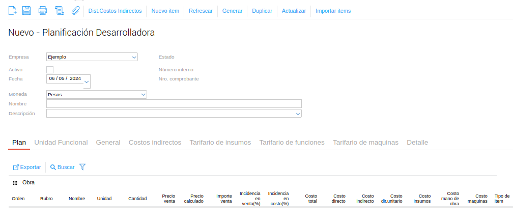Switch to the Unidad Funcional tab

(61, 143)
